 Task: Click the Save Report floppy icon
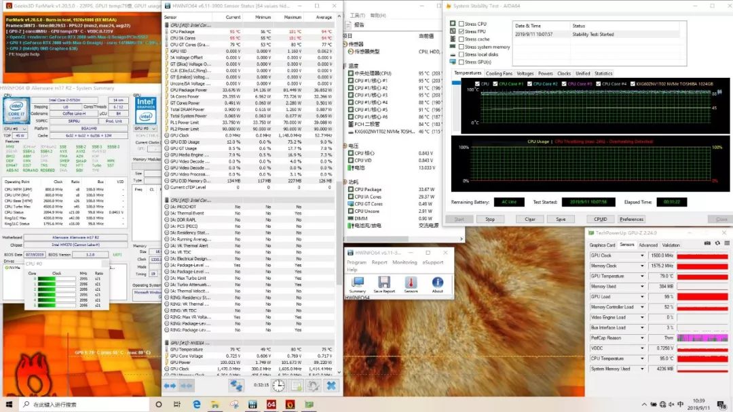coord(384,283)
